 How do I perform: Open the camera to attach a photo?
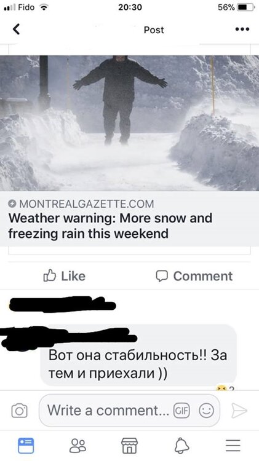click(x=20, y=411)
